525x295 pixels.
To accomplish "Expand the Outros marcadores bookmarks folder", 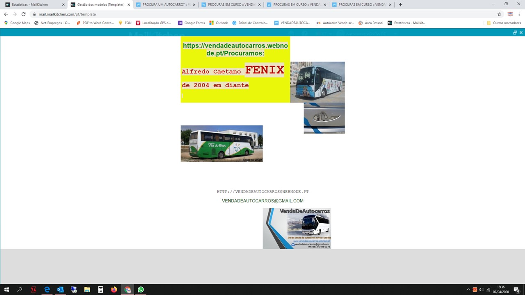I will pyautogui.click(x=504, y=23).
